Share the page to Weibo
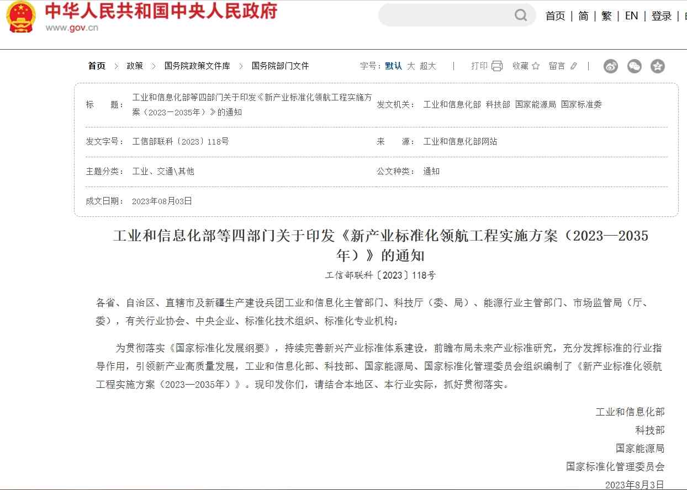Image resolution: width=687 pixels, height=490 pixels. click(610, 66)
